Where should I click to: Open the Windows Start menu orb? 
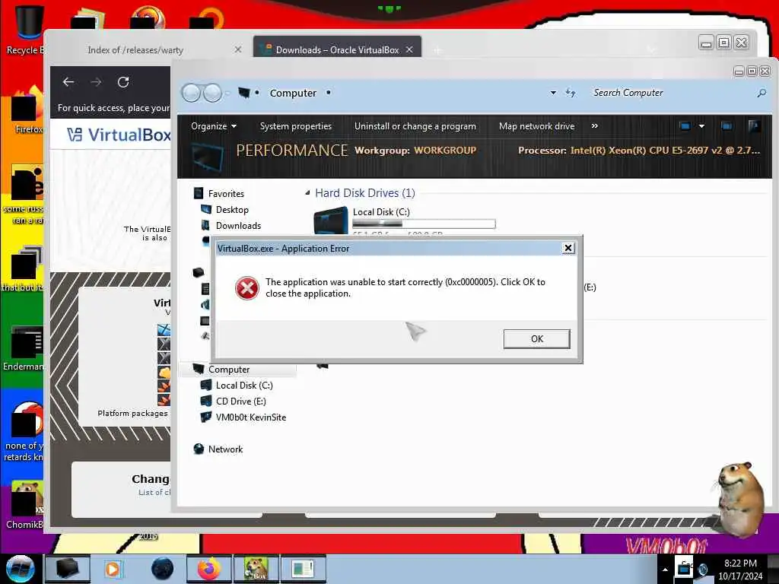coord(20,569)
